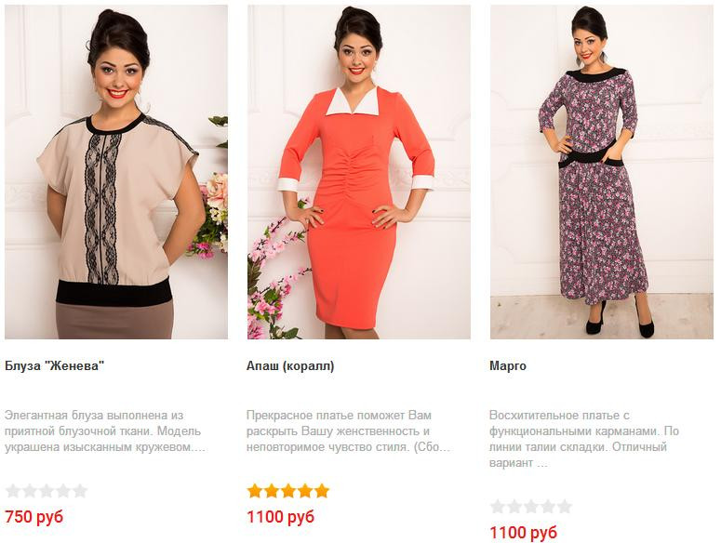Click description starting Элегантная блуза
Viewport: 721px width, 543px height.
[x=105, y=431]
